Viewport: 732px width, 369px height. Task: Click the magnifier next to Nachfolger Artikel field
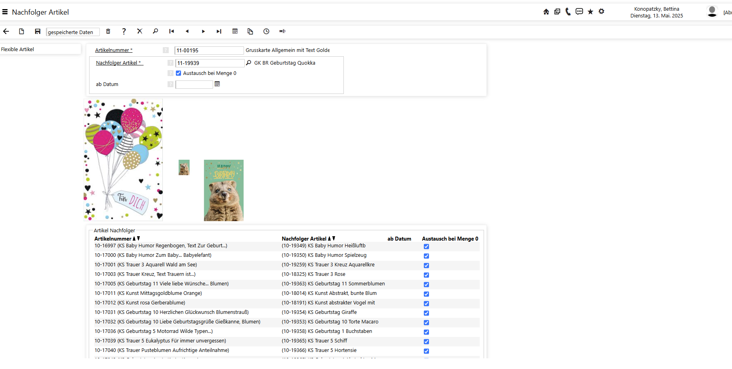tap(249, 63)
